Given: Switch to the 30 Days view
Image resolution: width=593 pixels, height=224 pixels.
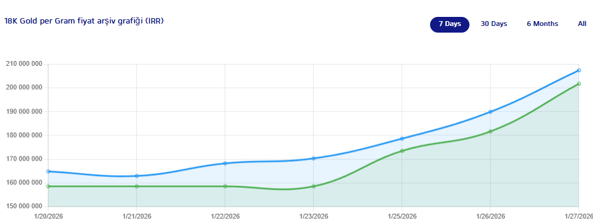Looking at the screenshot, I should point(494,24).
